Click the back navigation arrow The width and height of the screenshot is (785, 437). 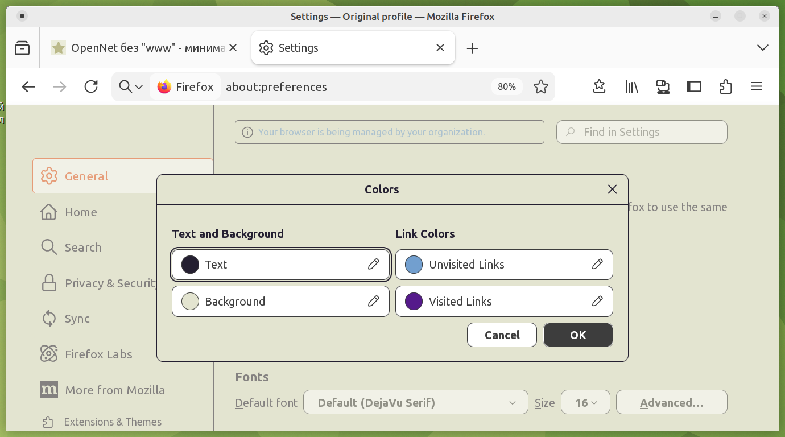coord(28,86)
